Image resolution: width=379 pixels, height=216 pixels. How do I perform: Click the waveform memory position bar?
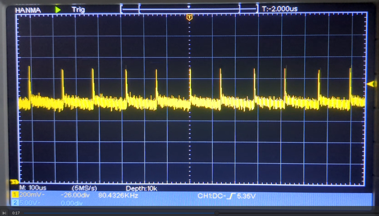tap(189, 9)
